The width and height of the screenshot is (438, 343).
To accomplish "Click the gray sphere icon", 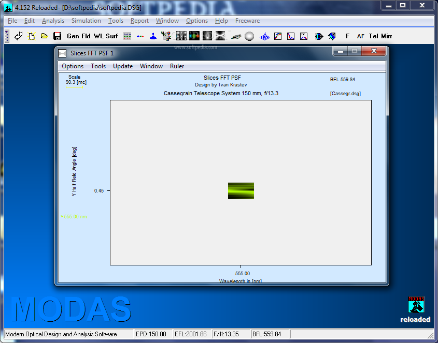I will 249,36.
